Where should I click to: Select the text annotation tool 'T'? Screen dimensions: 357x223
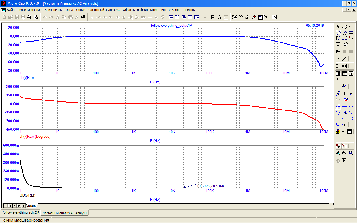click(338, 44)
